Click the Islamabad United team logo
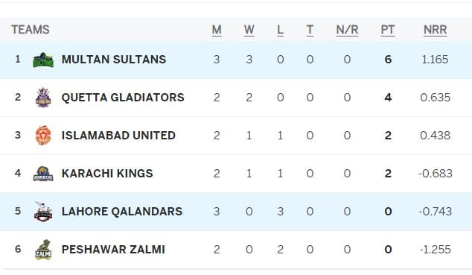Screen dimensions: 472x275 (43, 136)
